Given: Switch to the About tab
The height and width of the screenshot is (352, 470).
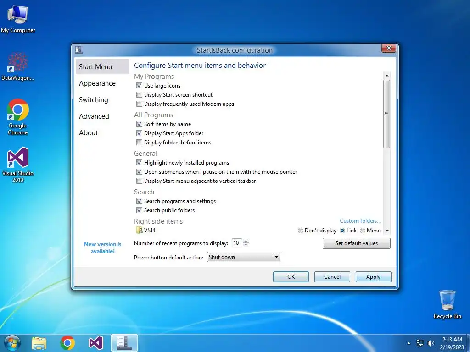Looking at the screenshot, I should point(89,132).
